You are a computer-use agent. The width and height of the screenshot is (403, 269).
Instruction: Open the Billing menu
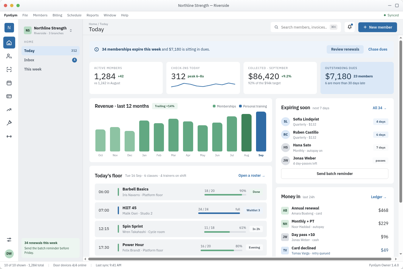point(57,15)
